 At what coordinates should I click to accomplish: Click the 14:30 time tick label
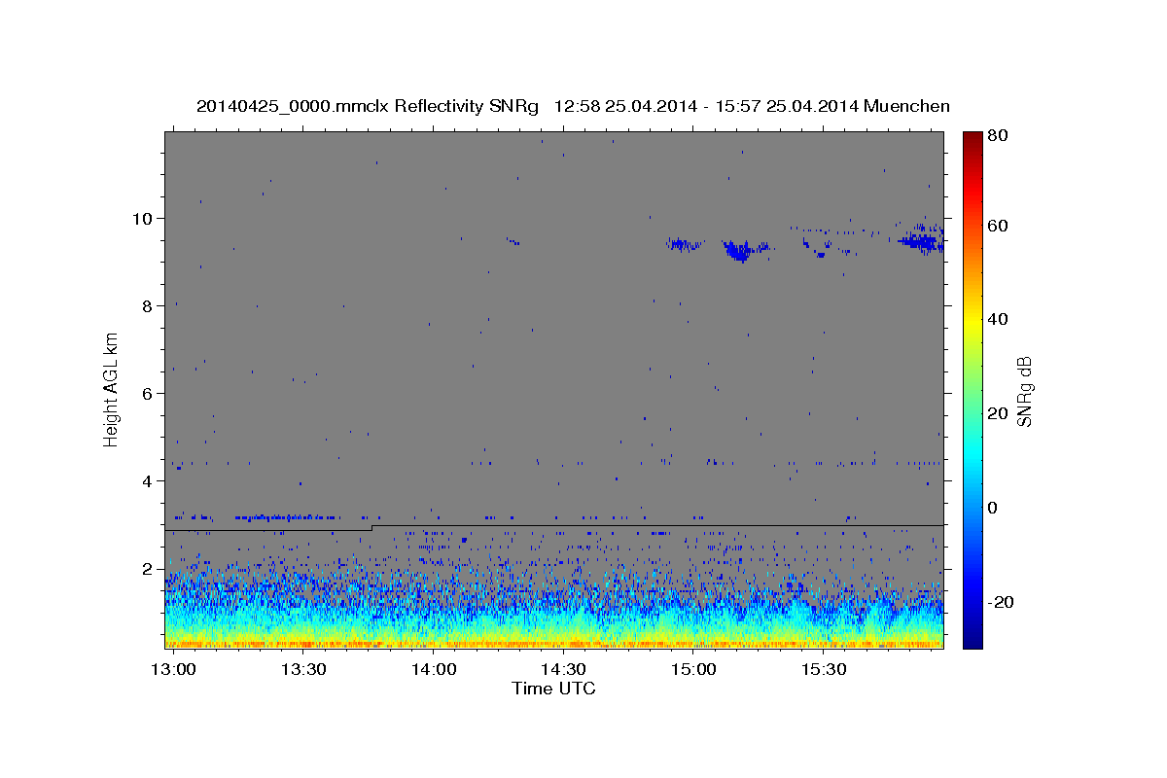(x=563, y=670)
